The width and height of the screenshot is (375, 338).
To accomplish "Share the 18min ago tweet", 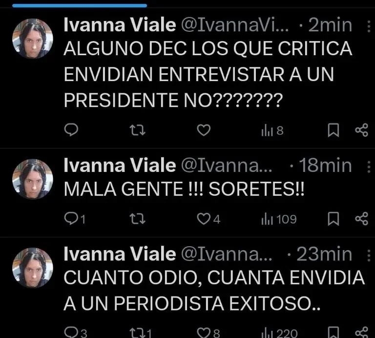I will tap(362, 219).
